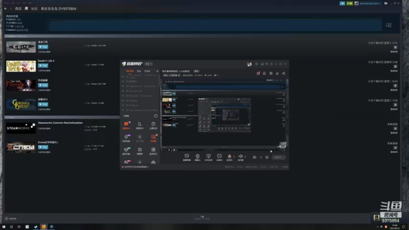Open the Douyu user avatar
The width and height of the screenshot is (409, 230).
click(249, 64)
